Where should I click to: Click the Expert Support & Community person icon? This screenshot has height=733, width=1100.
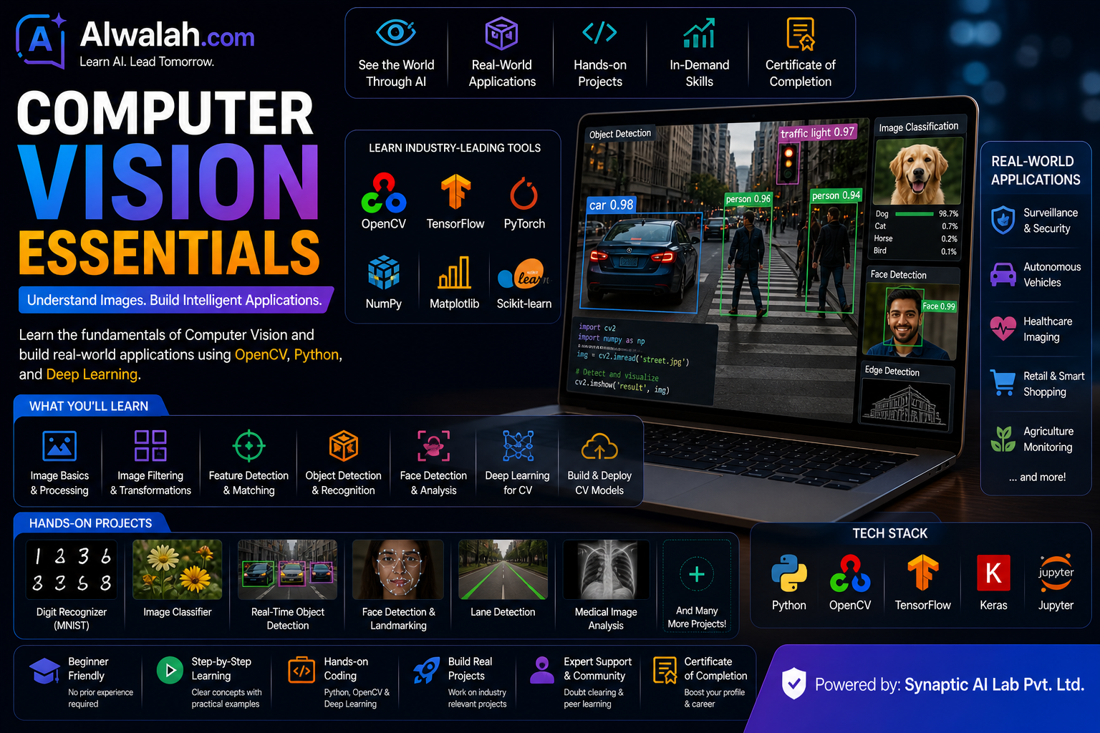542,670
